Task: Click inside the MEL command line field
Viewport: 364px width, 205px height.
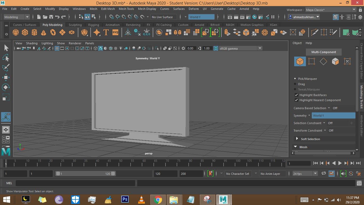Action: click(75, 183)
